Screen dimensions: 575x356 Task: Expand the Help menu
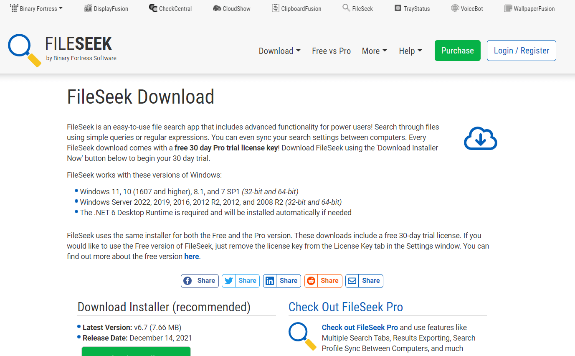(410, 51)
